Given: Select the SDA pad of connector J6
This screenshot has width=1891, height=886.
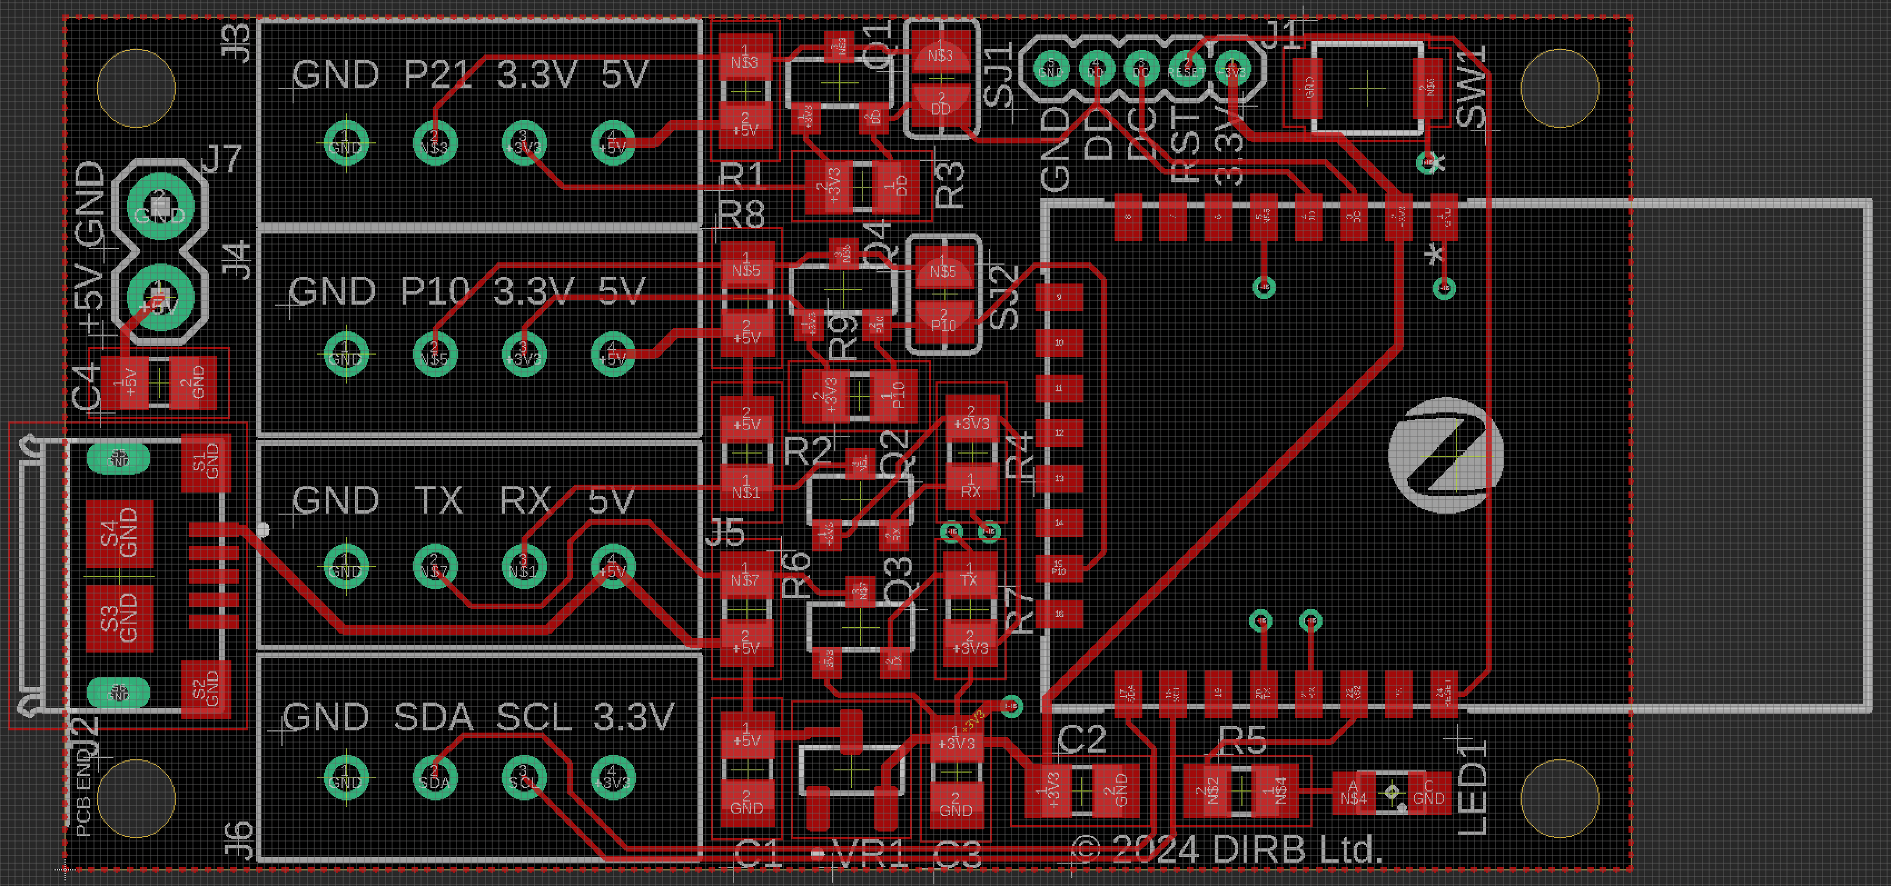Looking at the screenshot, I should point(434,779).
